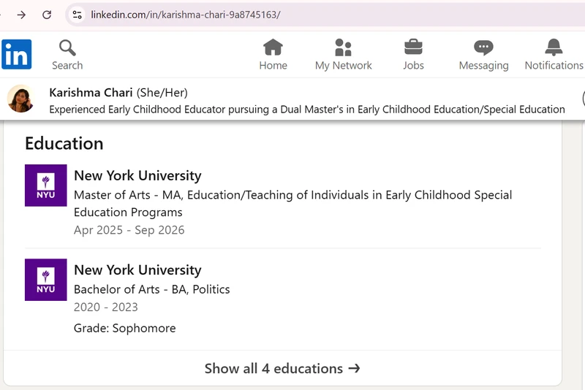585x390 pixels.
Task: Open the Notifications bell icon
Action: (x=554, y=48)
